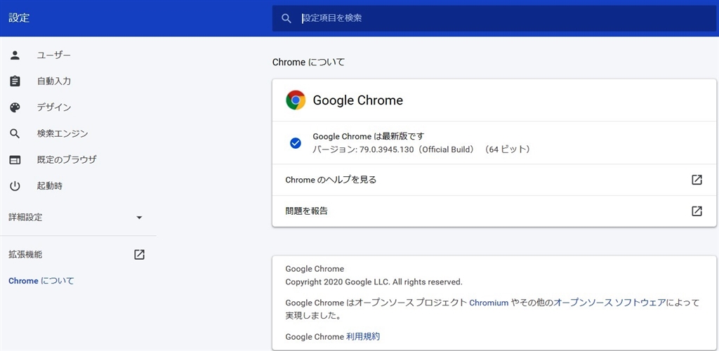Click the user person icon in sidebar

point(15,55)
